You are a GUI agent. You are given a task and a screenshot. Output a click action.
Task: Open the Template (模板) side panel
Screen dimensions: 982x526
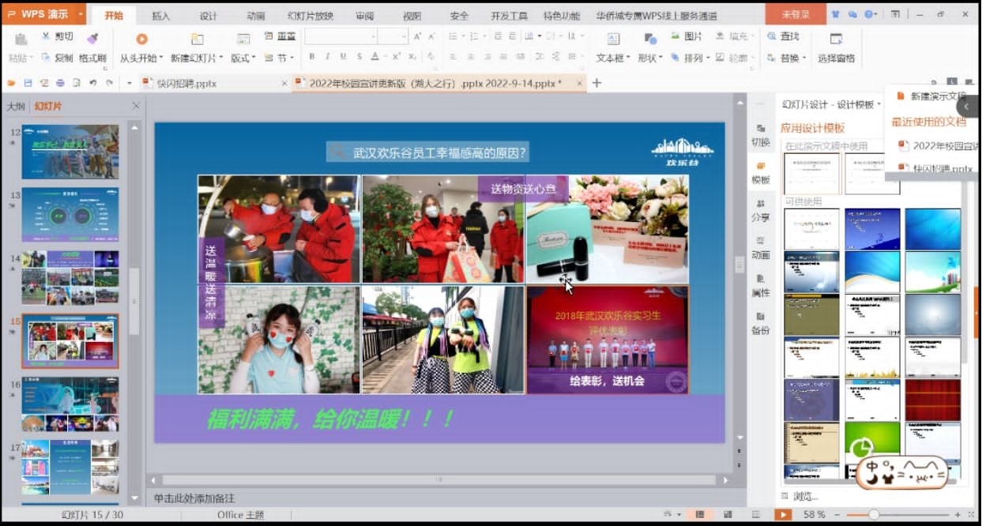[x=761, y=173]
